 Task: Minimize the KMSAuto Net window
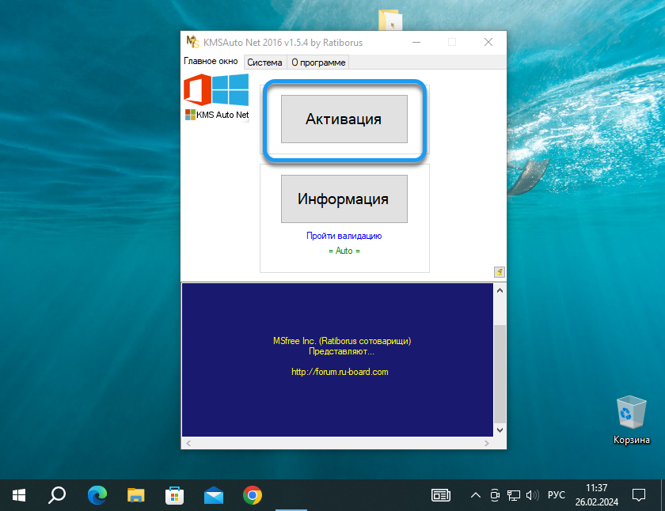[x=416, y=42]
